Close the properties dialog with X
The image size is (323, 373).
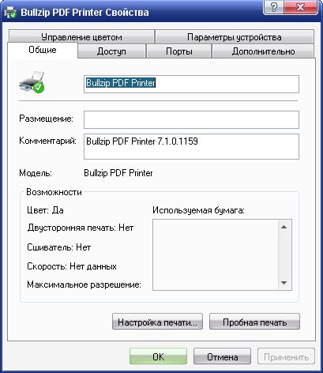tap(300, 7)
